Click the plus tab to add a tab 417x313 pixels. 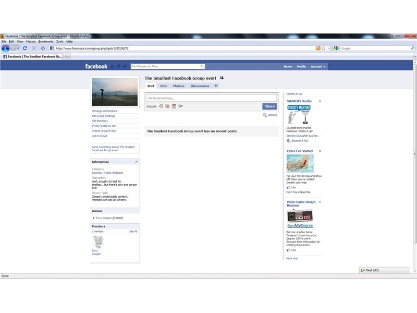(x=216, y=86)
